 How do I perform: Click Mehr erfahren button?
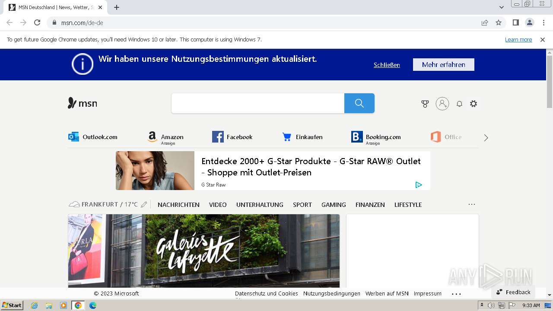click(x=444, y=64)
